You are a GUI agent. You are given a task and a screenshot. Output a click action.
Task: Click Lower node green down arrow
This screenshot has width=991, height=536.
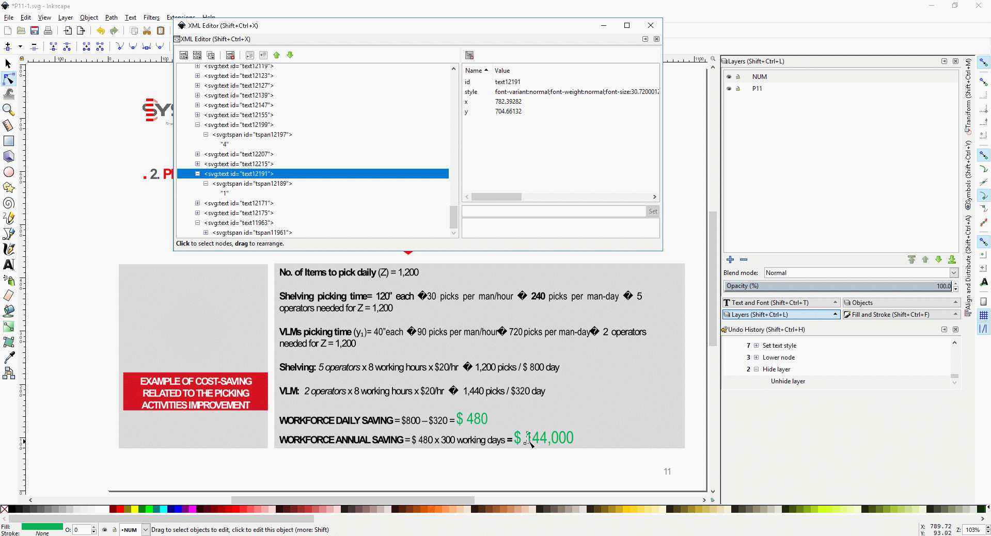pos(290,55)
